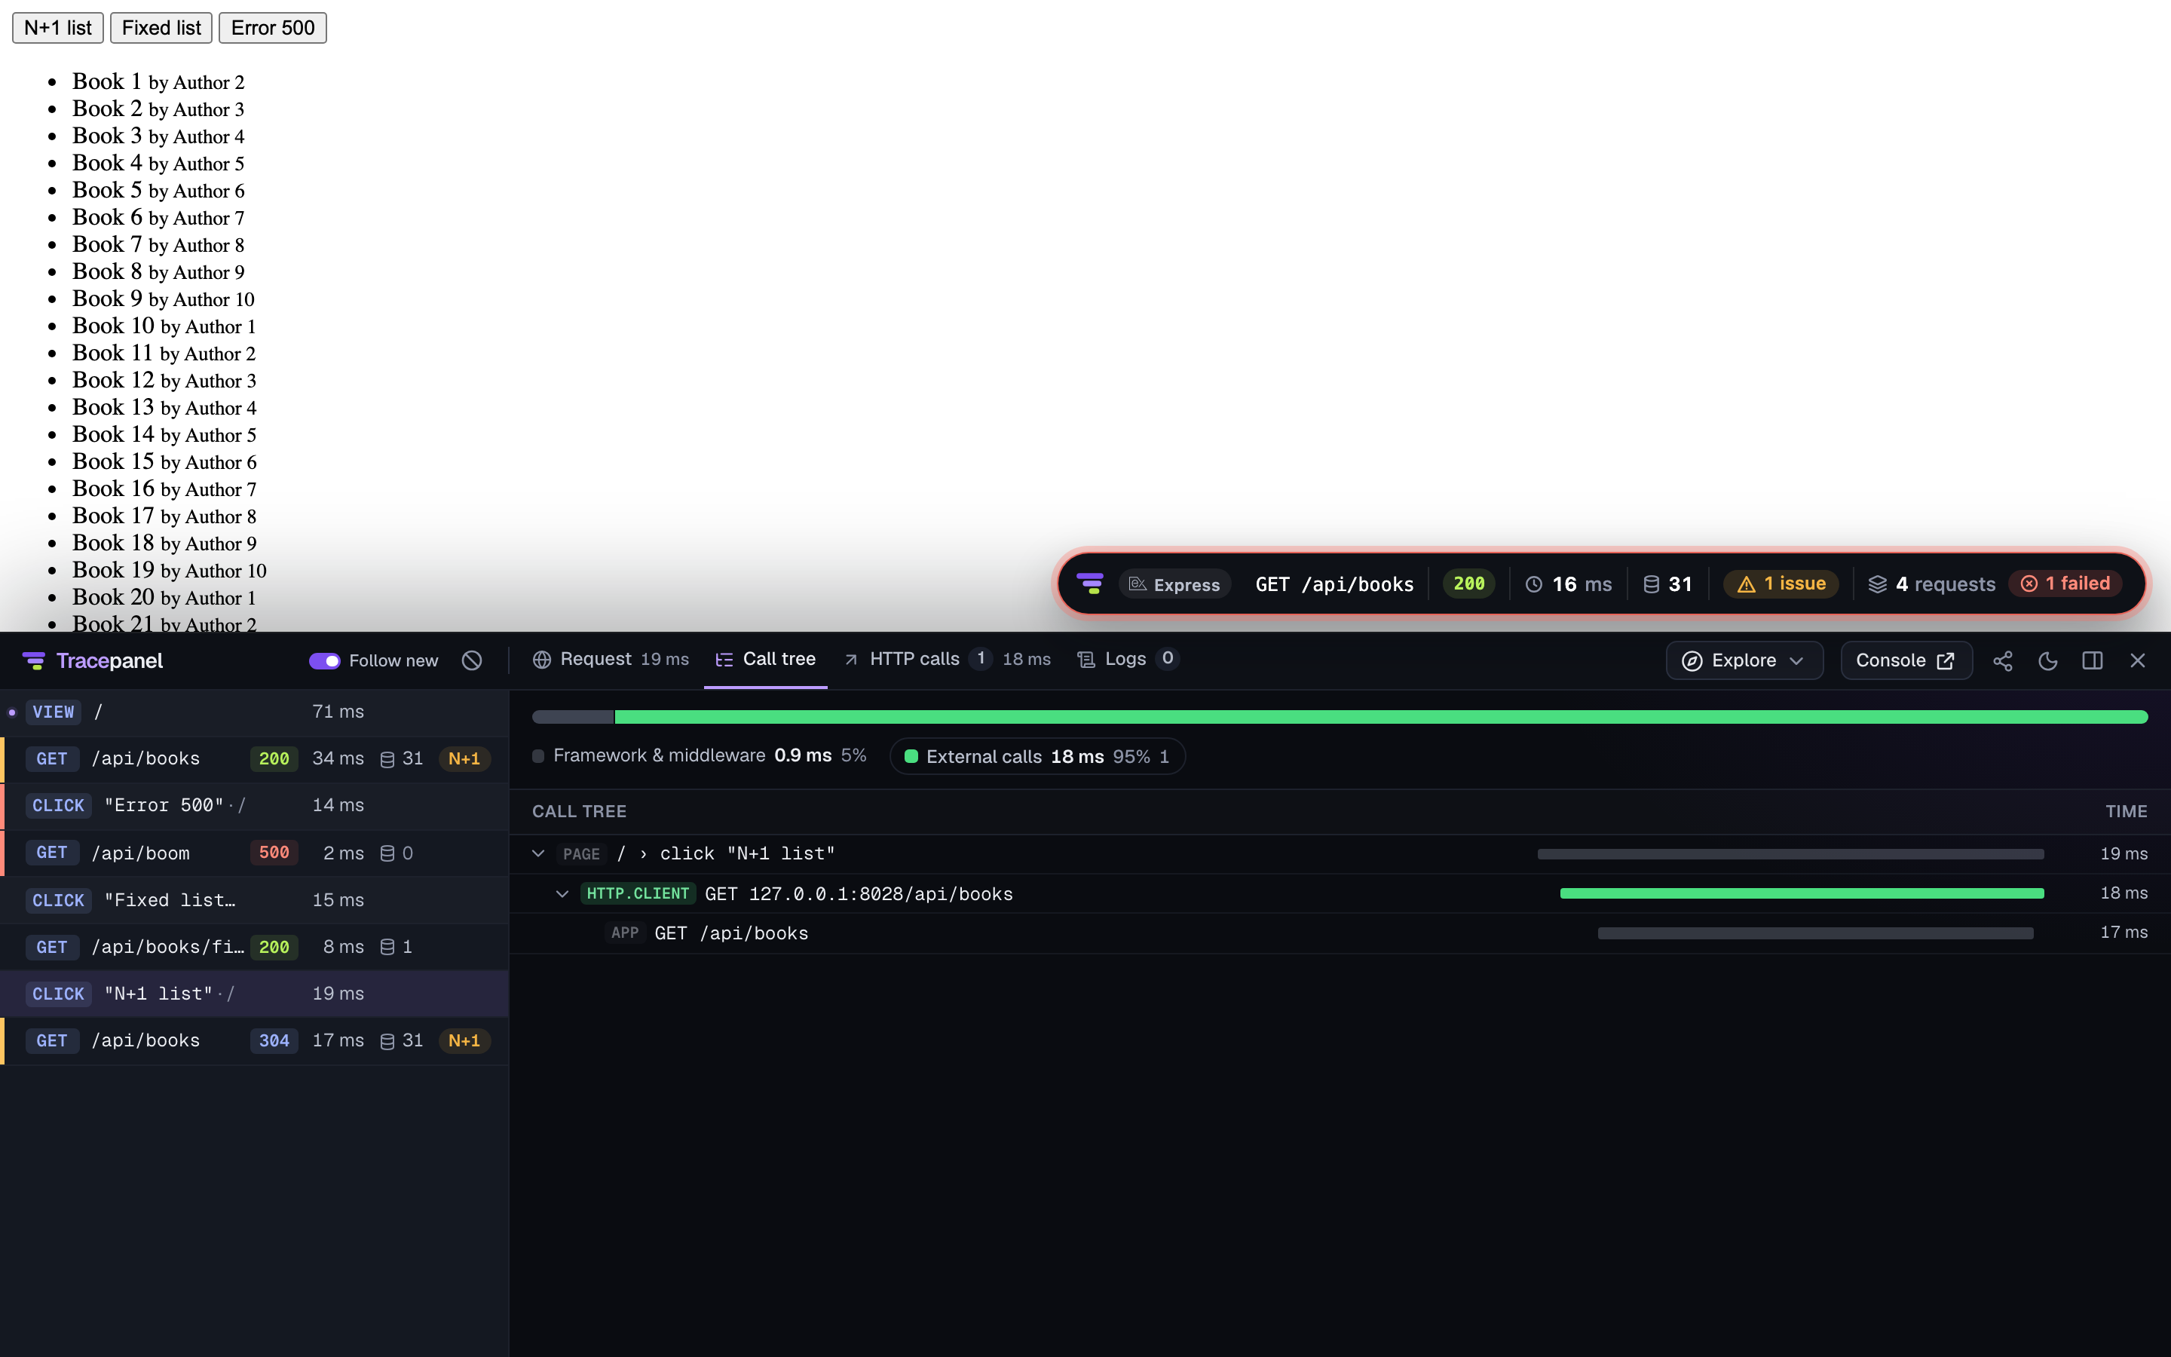Click the 1 issue badge in the floating bar

1782,584
